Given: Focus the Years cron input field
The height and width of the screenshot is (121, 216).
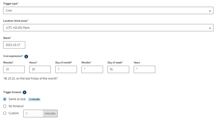Looking at the screenshot, I should click(x=144, y=69).
